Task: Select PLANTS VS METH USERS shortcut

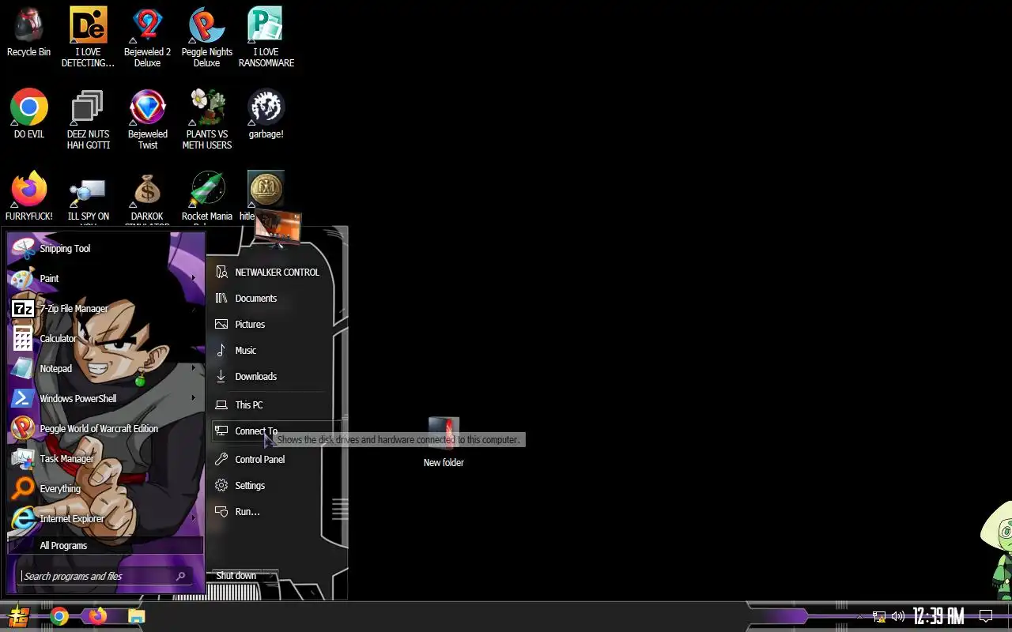Action: (206, 120)
